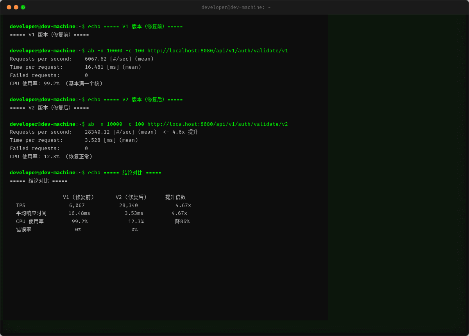Click the TPS value 28,340
Screen dimensions: 469x336
[x=129, y=206]
